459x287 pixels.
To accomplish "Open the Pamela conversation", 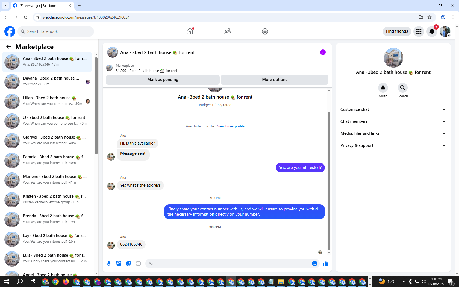I will pos(47,160).
